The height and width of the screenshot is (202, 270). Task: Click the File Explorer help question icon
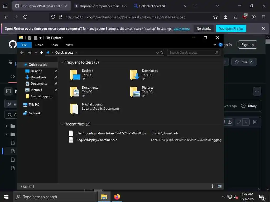(220, 45)
